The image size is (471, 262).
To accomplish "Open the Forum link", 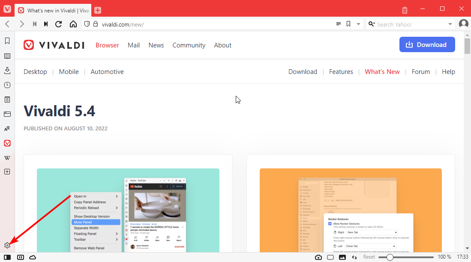I will click(420, 72).
